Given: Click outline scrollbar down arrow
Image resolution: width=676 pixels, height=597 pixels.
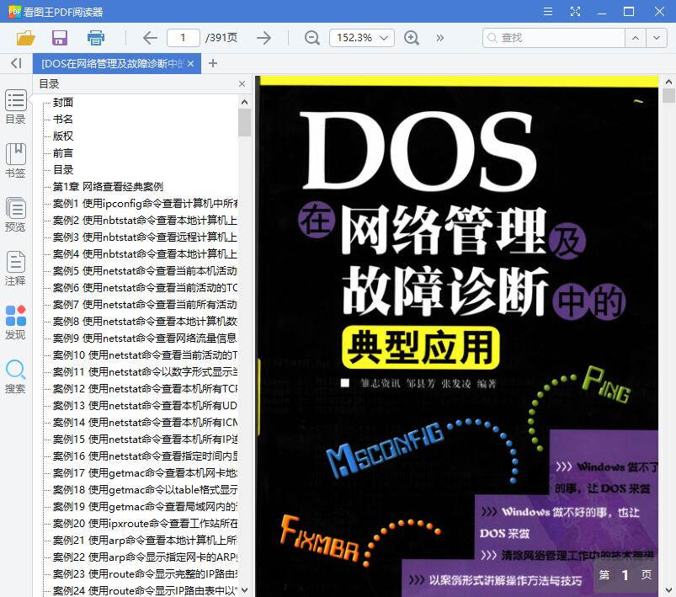Looking at the screenshot, I should [244, 589].
